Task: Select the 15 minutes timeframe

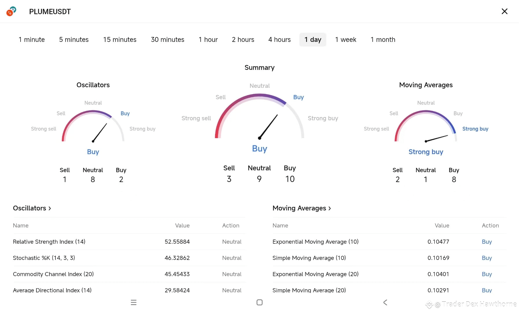Action: pos(120,40)
